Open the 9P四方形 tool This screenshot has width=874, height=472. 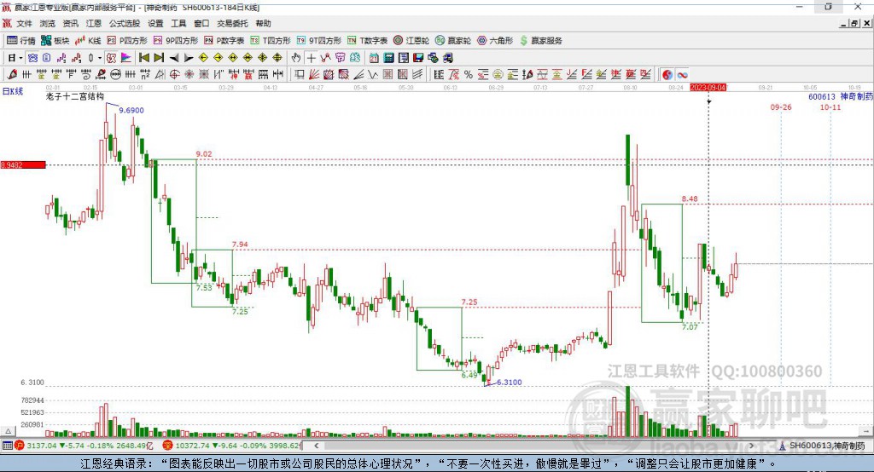tap(176, 41)
